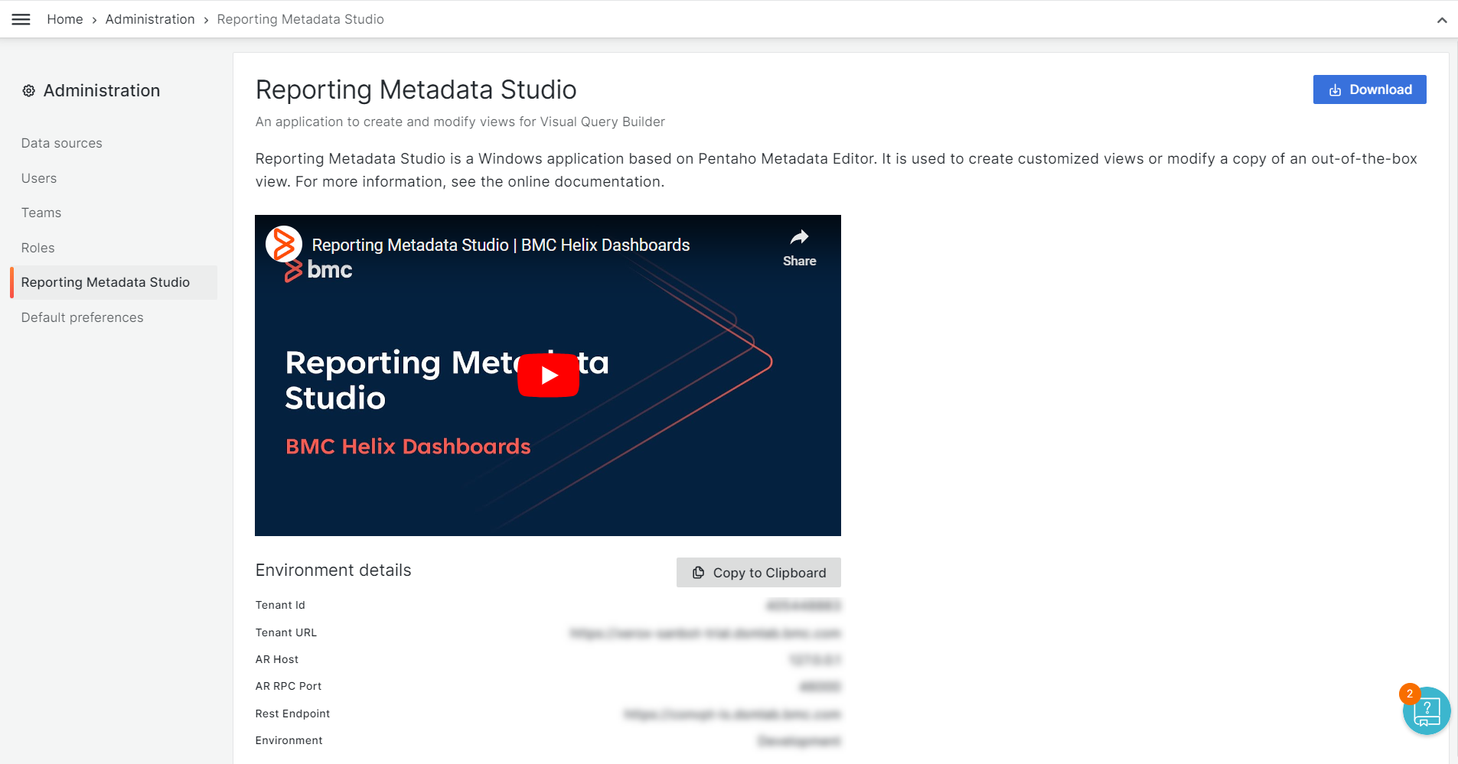Click the AR RPC Port label

pos(289,686)
